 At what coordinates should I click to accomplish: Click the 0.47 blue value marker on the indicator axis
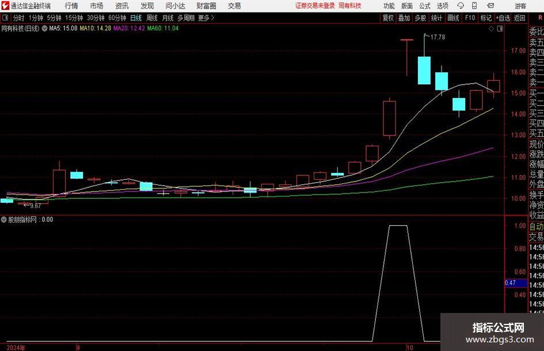point(516,283)
